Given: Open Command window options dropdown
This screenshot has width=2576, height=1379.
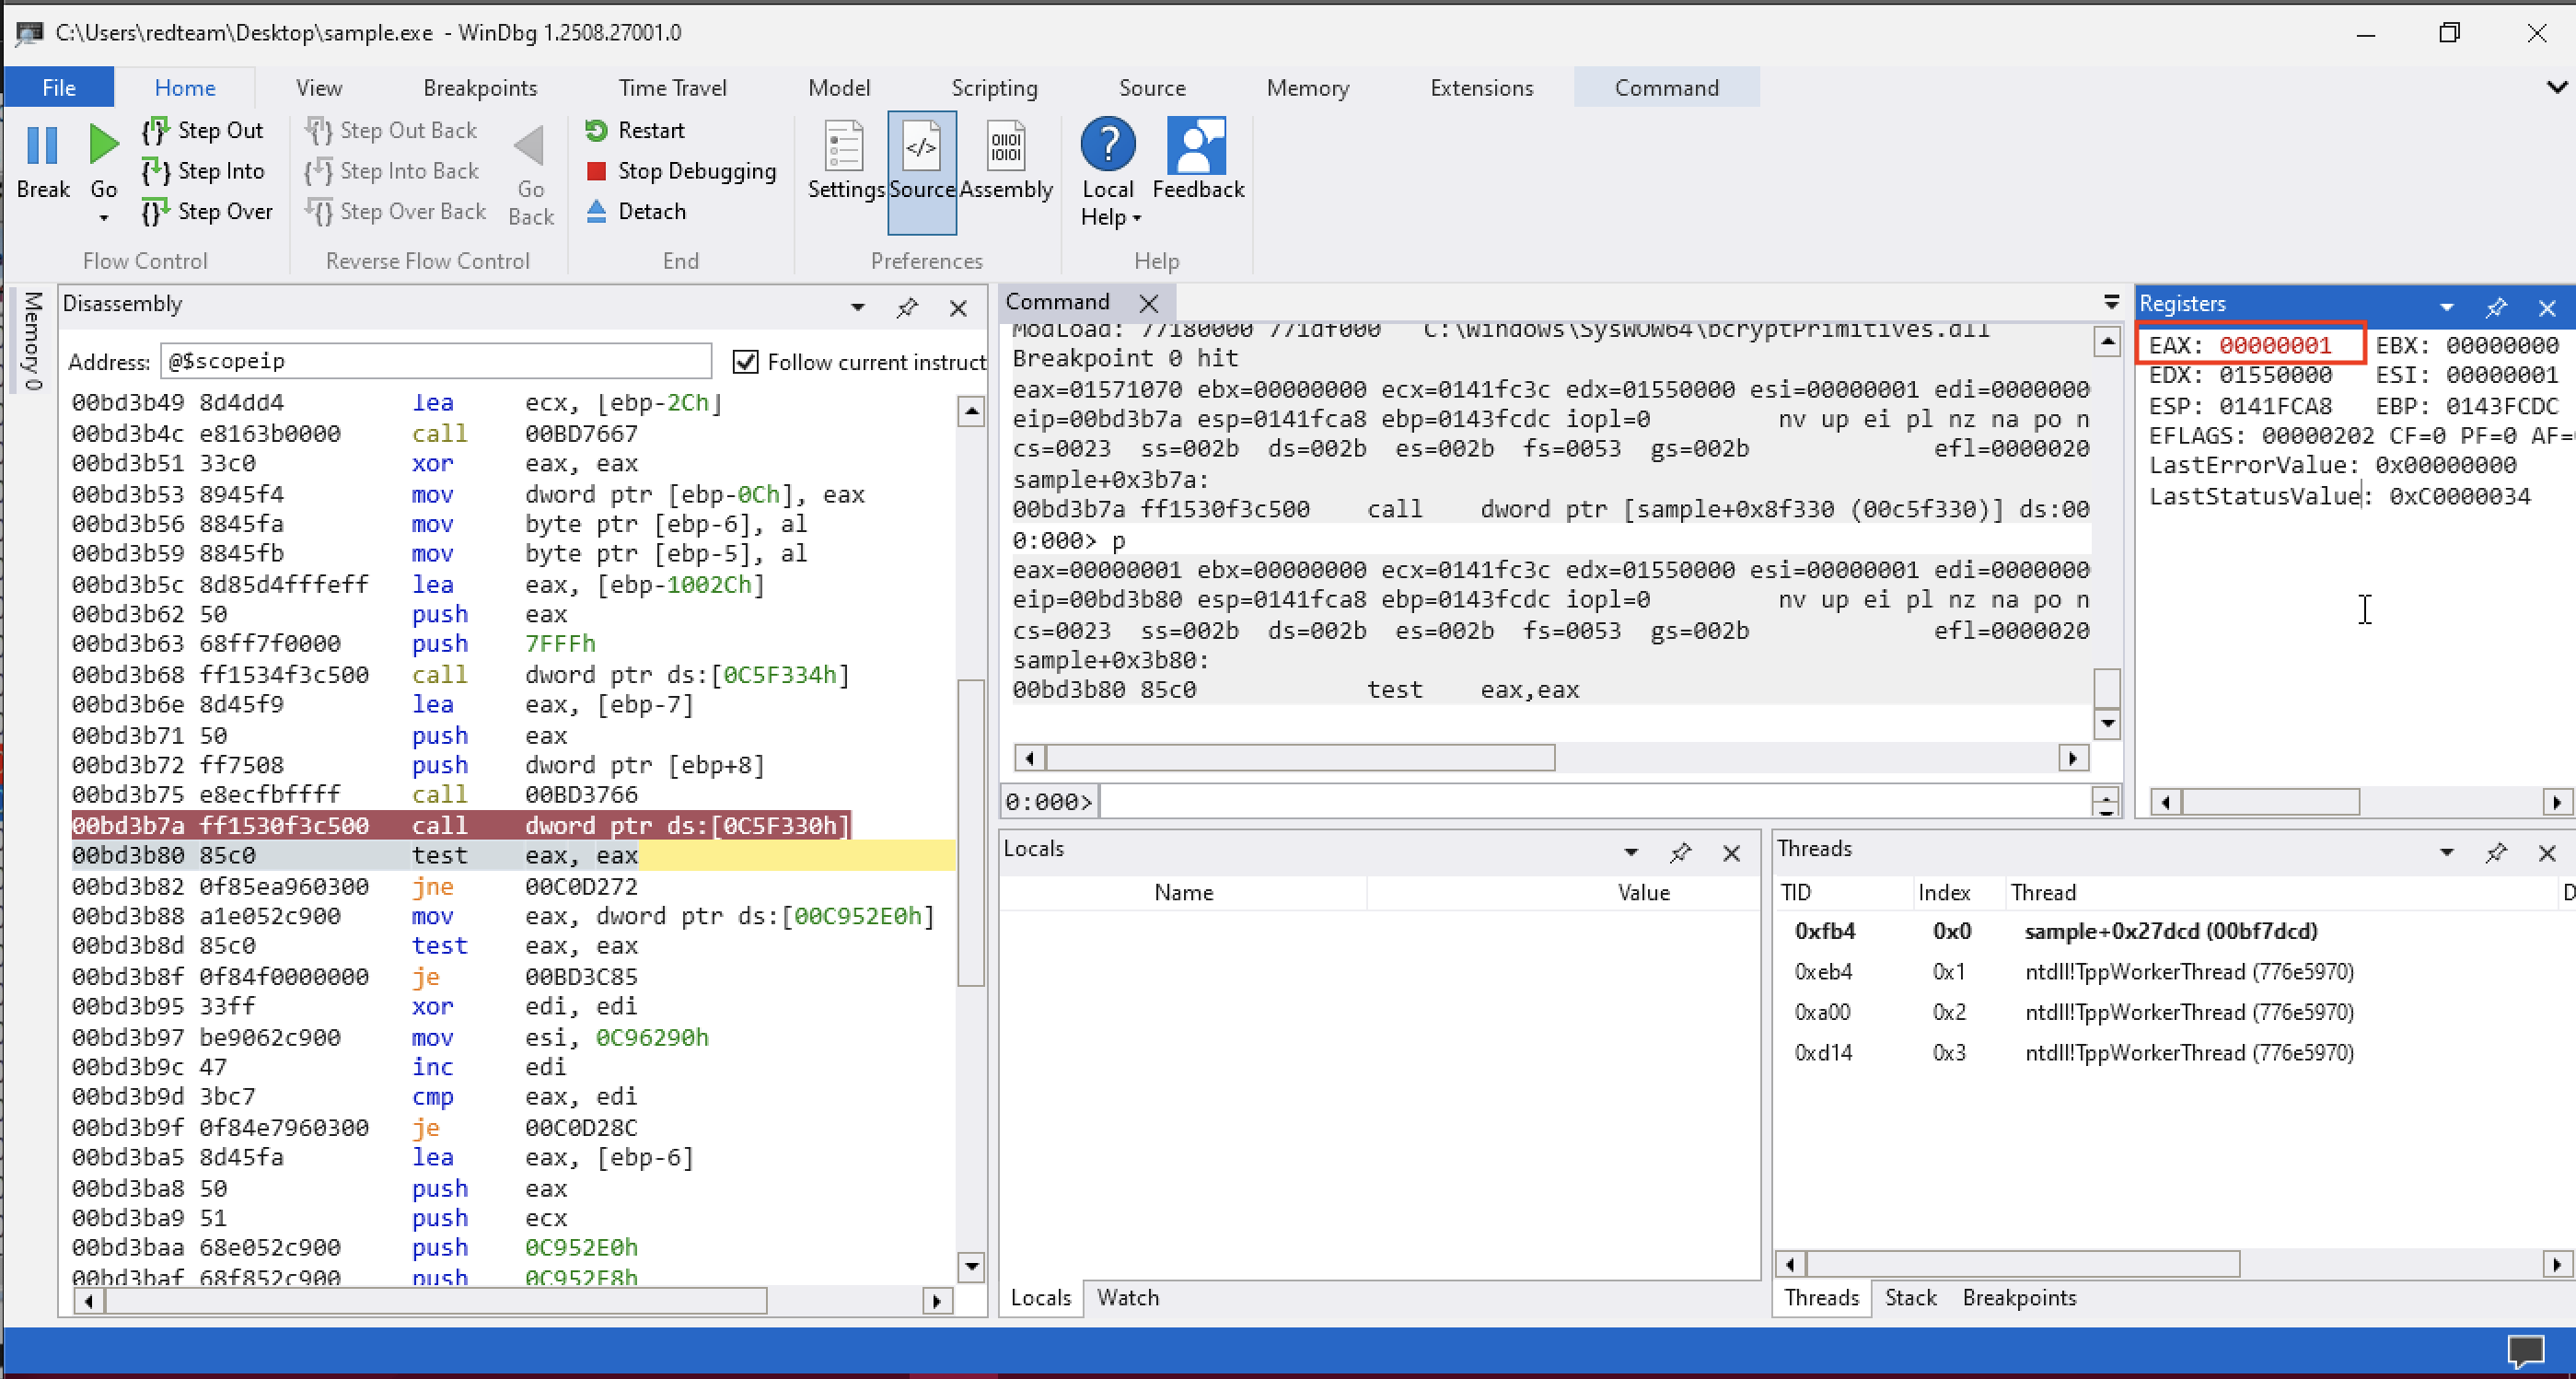Looking at the screenshot, I should pyautogui.click(x=2111, y=302).
